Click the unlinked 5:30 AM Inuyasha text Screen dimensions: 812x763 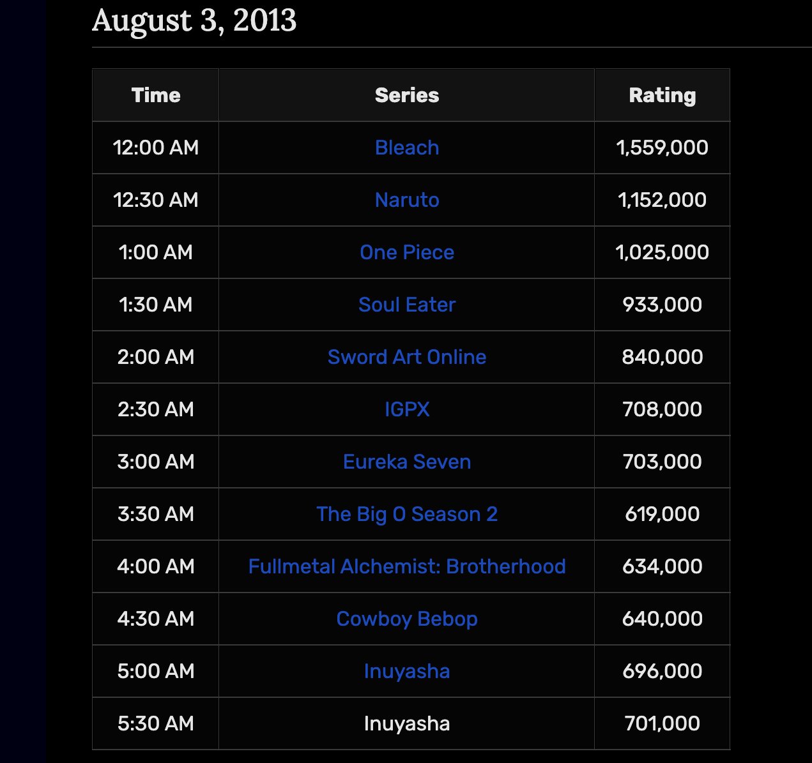407,723
